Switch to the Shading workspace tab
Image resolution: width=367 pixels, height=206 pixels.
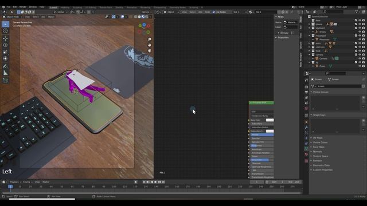(119, 7)
